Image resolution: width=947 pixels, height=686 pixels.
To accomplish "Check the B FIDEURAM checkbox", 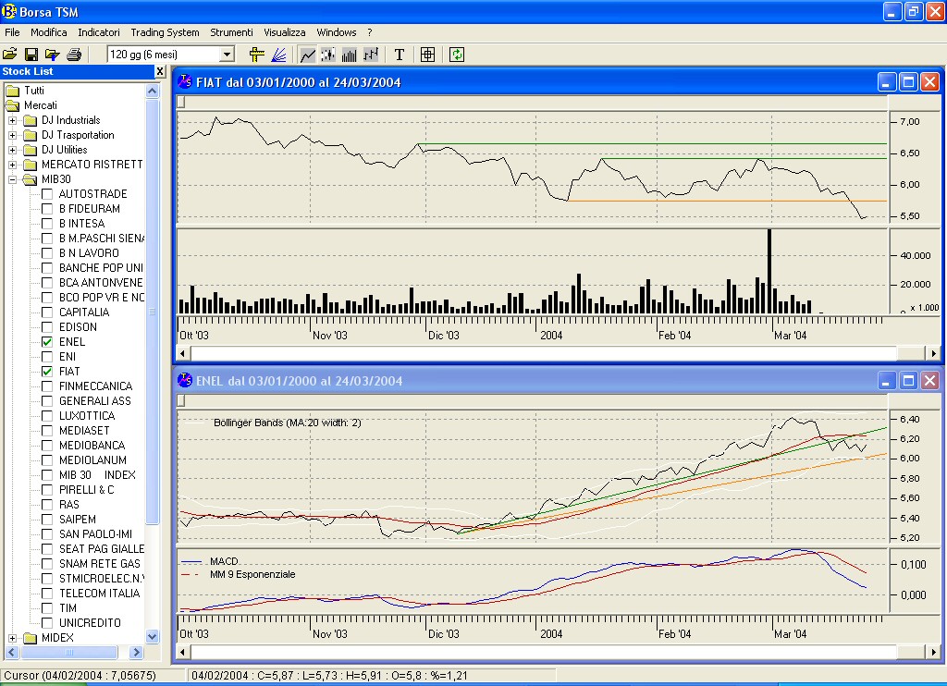I will pos(47,209).
